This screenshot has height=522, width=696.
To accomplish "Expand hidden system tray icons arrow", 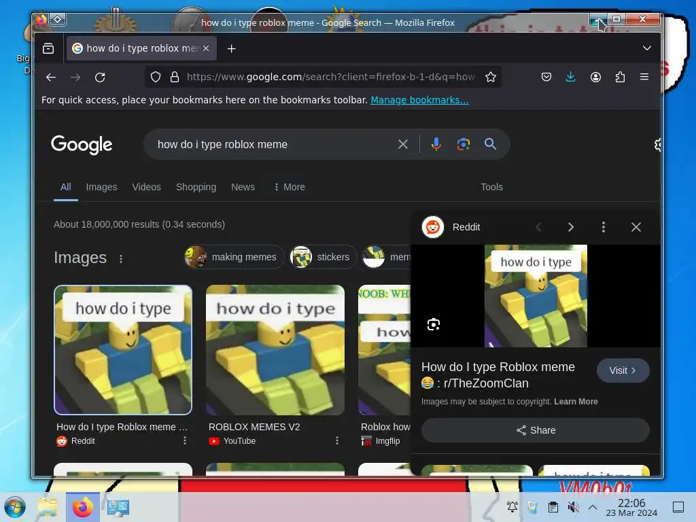I will (593, 507).
